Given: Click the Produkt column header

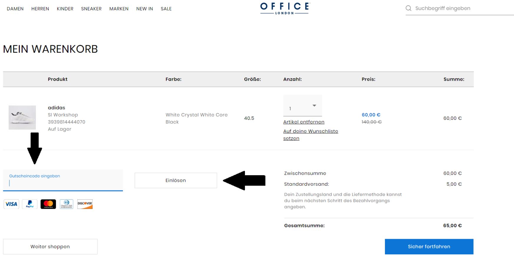Looking at the screenshot, I should [58, 79].
